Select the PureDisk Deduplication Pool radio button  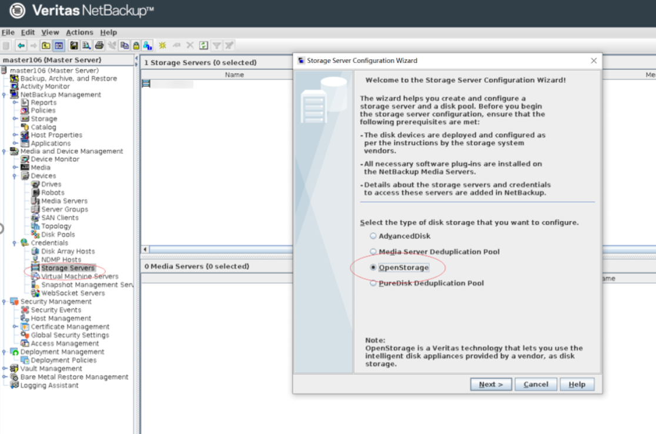[x=373, y=283]
